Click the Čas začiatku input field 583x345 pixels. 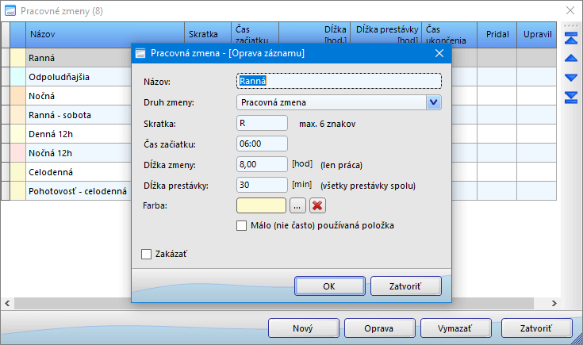(262, 144)
